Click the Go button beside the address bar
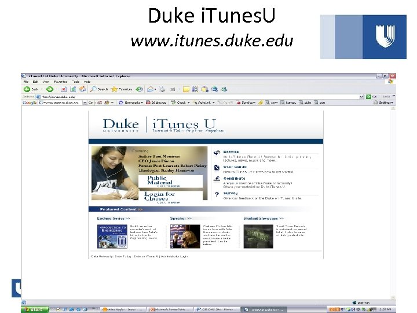 pos(371,97)
